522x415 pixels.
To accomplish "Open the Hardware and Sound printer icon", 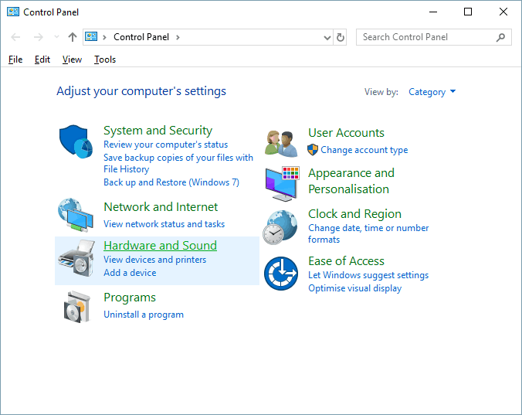I will 76,258.
